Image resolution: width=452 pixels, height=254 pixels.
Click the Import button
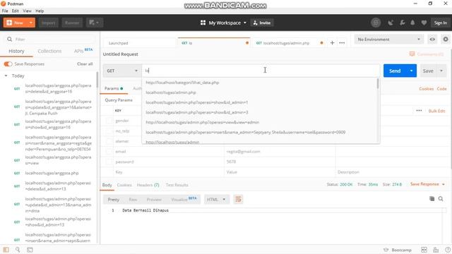coord(49,23)
